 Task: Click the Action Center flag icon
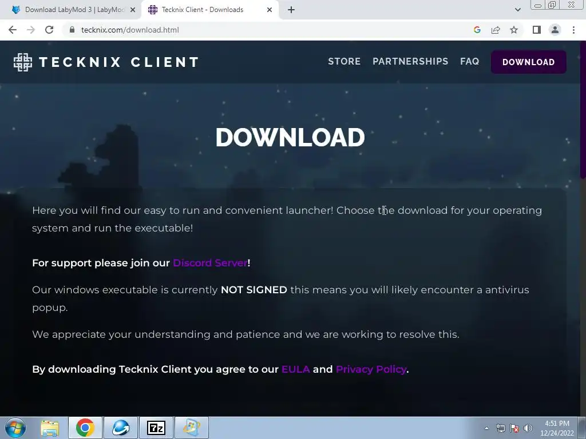[x=514, y=428]
